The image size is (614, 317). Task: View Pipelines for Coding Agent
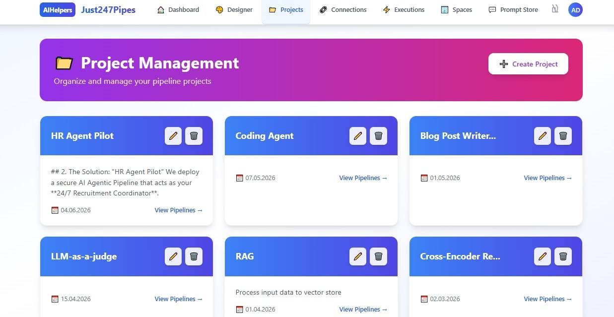pos(363,178)
